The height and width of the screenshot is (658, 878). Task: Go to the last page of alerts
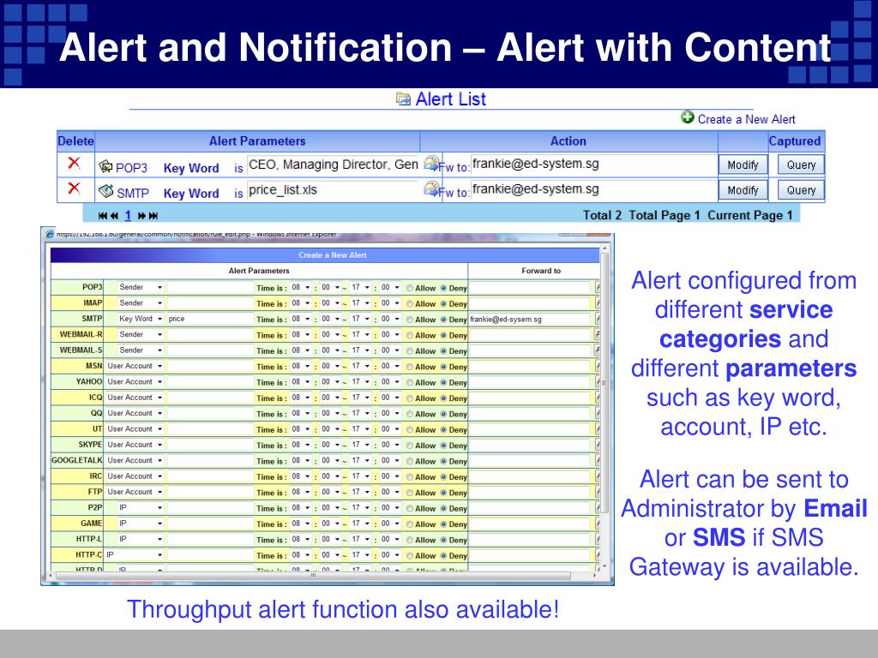pyautogui.click(x=153, y=215)
